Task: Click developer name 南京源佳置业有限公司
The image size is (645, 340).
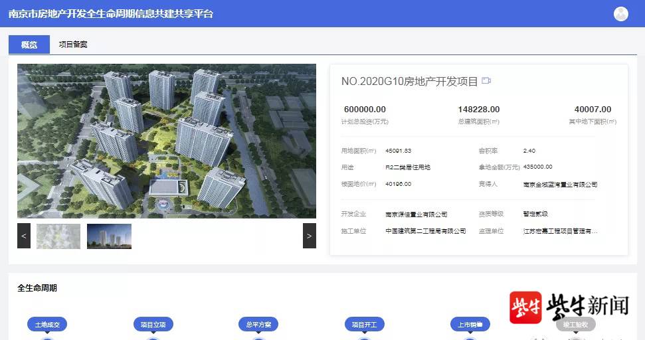Action: tap(416, 214)
